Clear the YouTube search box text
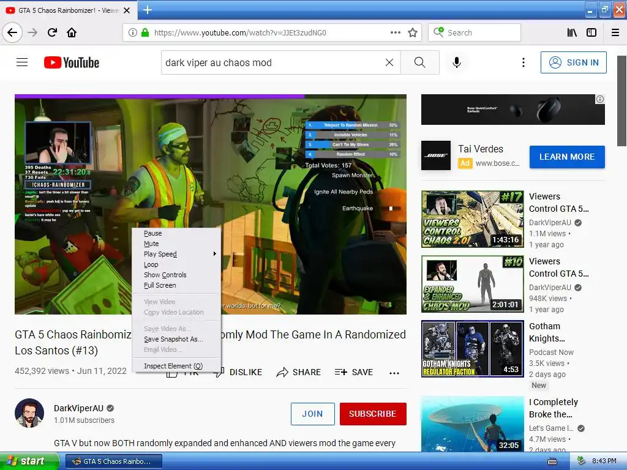This screenshot has width=627, height=470. pos(389,62)
